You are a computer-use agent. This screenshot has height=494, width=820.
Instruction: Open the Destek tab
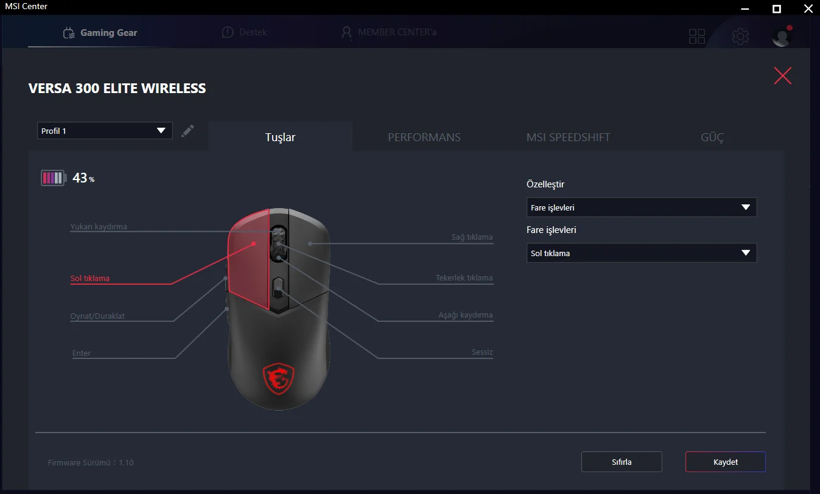tap(244, 32)
